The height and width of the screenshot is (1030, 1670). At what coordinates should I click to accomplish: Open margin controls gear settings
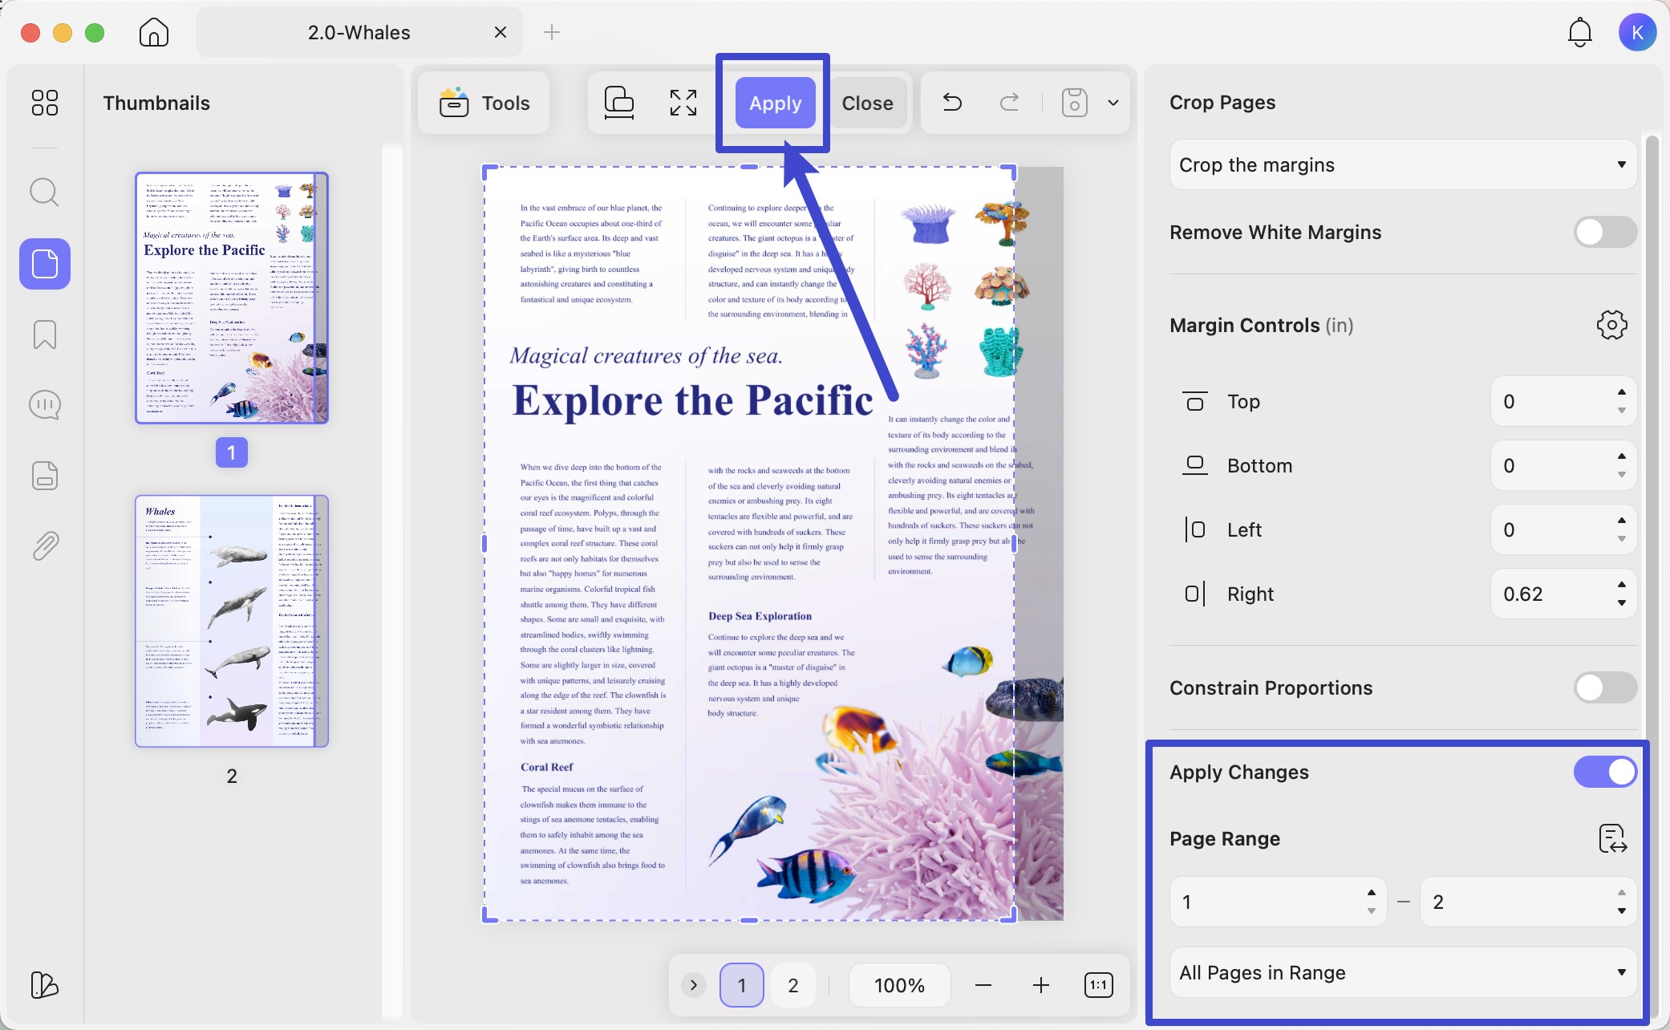[x=1611, y=325]
